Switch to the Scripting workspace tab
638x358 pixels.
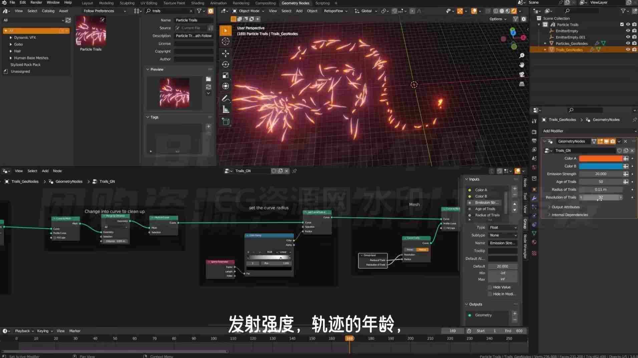(x=322, y=3)
